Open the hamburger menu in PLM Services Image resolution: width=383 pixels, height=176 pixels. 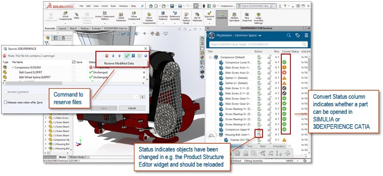click(x=306, y=36)
